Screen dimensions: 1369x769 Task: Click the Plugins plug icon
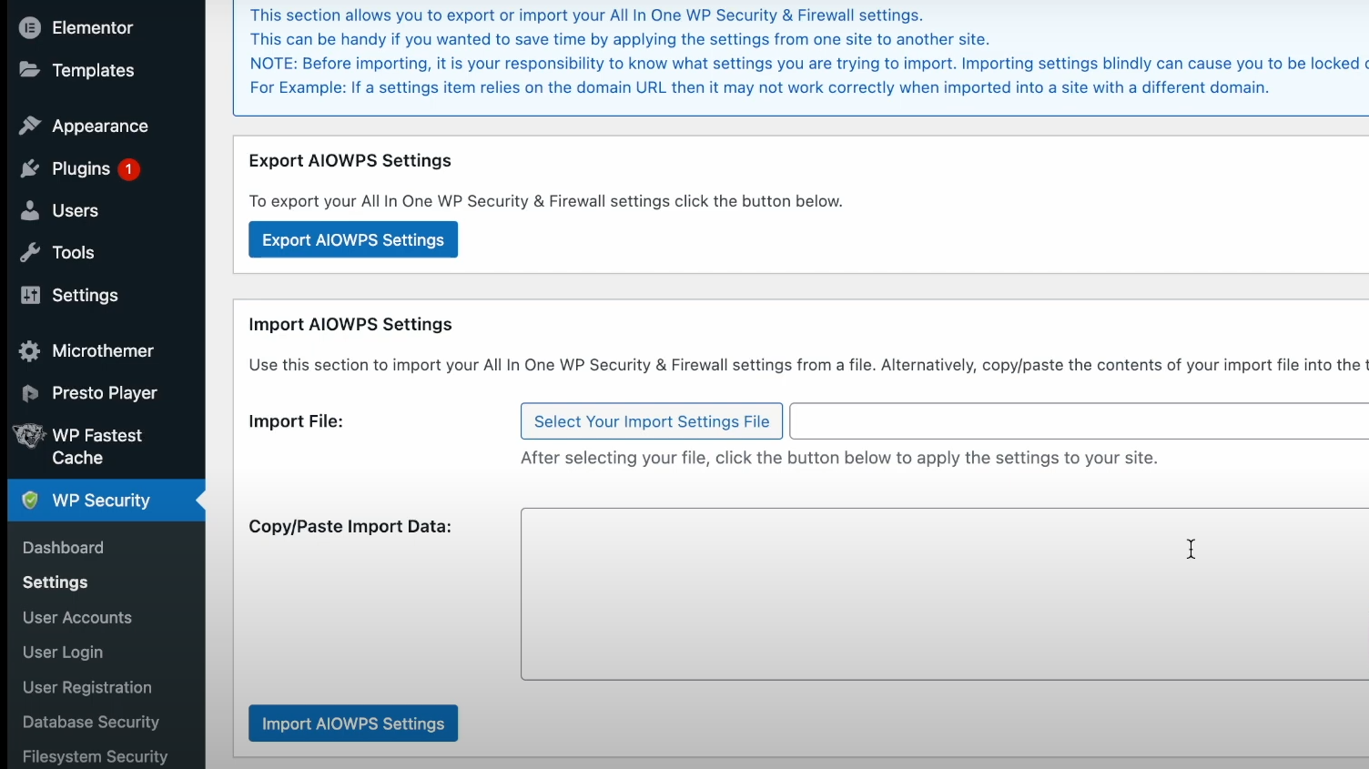pos(30,168)
